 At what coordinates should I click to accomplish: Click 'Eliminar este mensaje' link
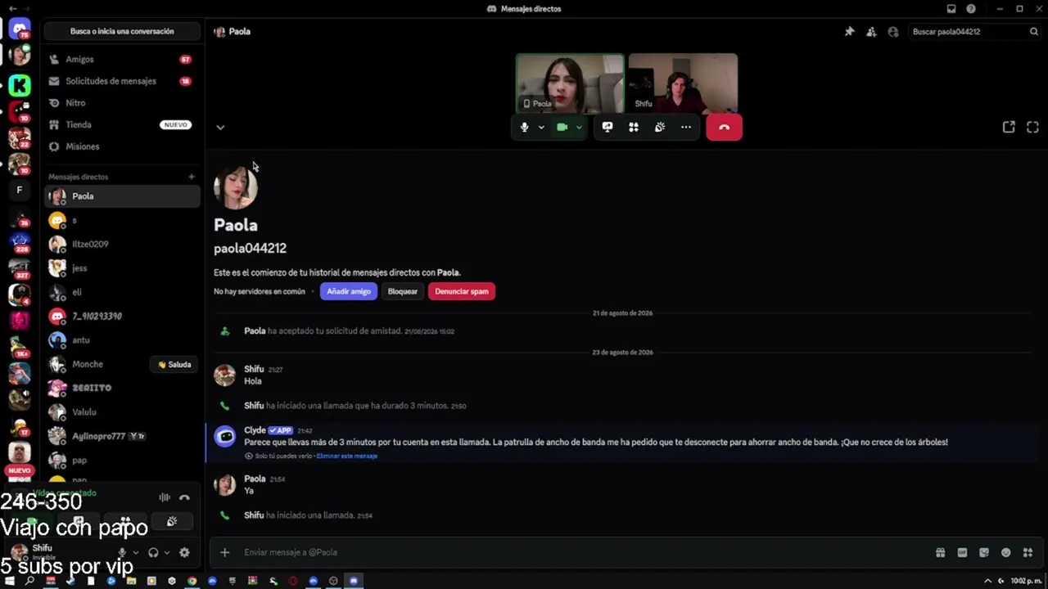[x=347, y=456]
